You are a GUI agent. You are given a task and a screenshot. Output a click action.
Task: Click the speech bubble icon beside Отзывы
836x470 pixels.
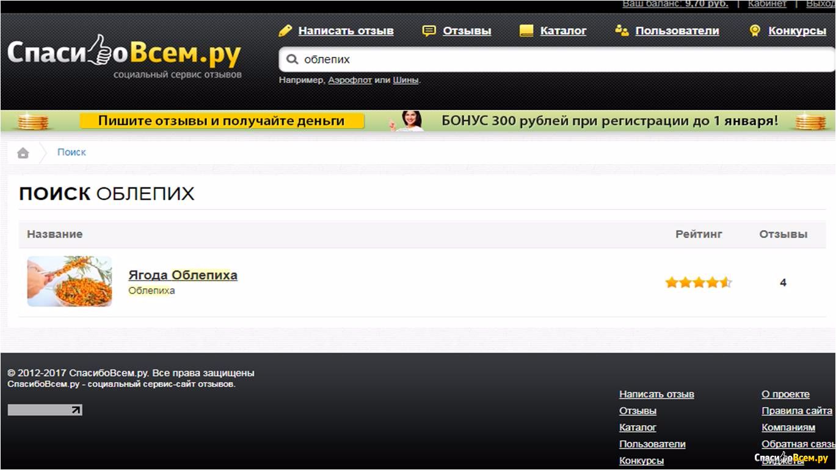point(429,31)
